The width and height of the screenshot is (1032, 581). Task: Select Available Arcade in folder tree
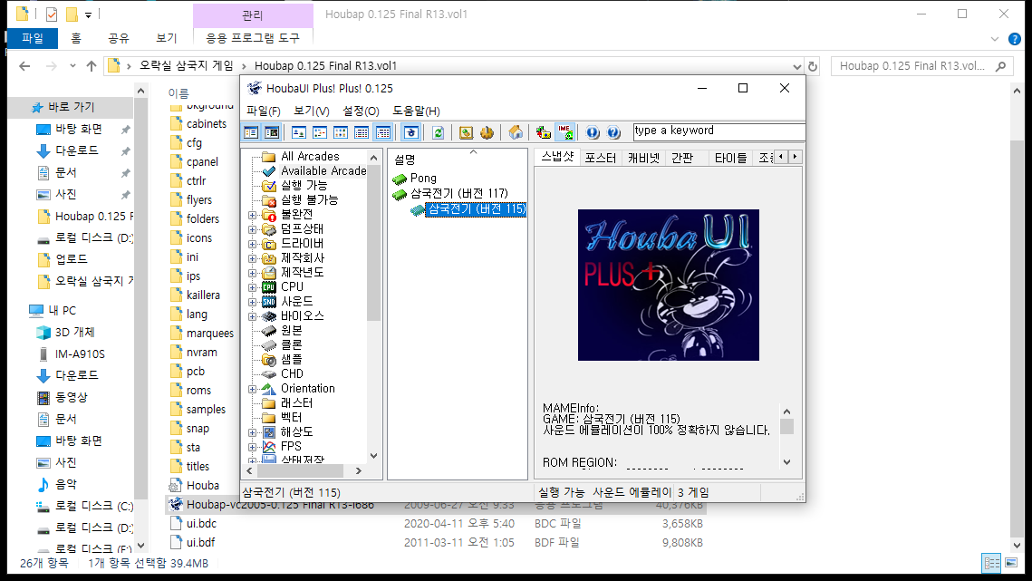[323, 170]
